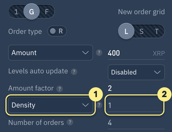Click help icon beside Amount factor
Viewport: 172px width, 132px height.
click(x=59, y=89)
